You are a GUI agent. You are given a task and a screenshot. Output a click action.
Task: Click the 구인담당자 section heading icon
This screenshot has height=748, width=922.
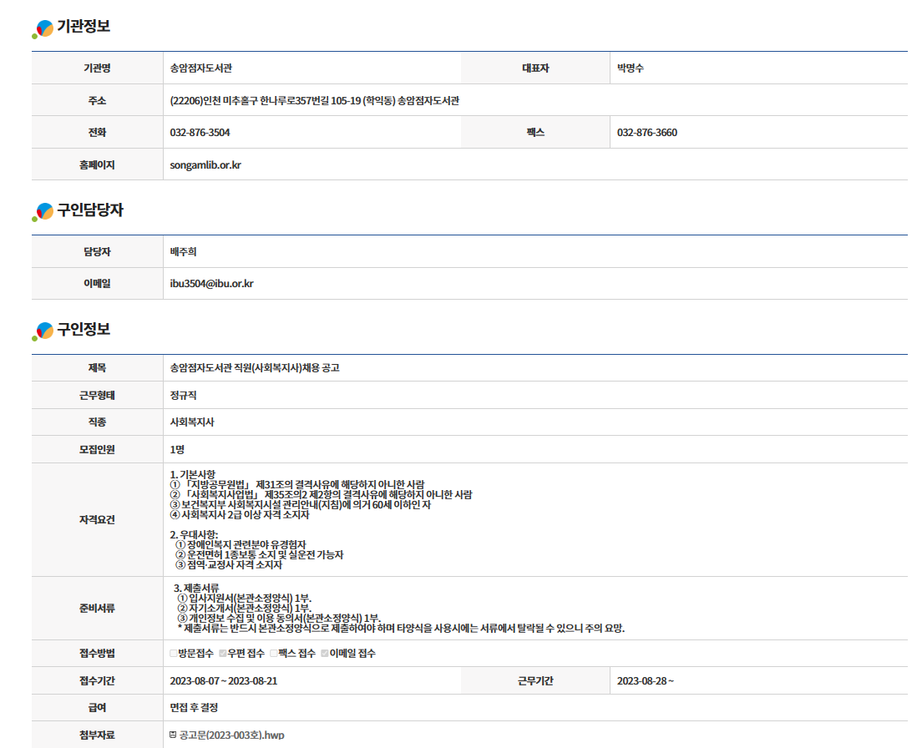coord(43,212)
